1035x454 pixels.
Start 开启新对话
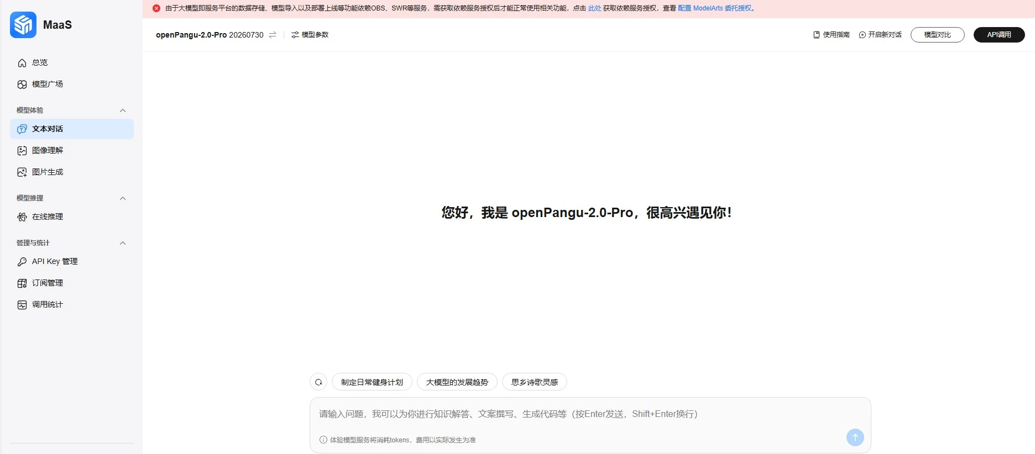click(880, 35)
